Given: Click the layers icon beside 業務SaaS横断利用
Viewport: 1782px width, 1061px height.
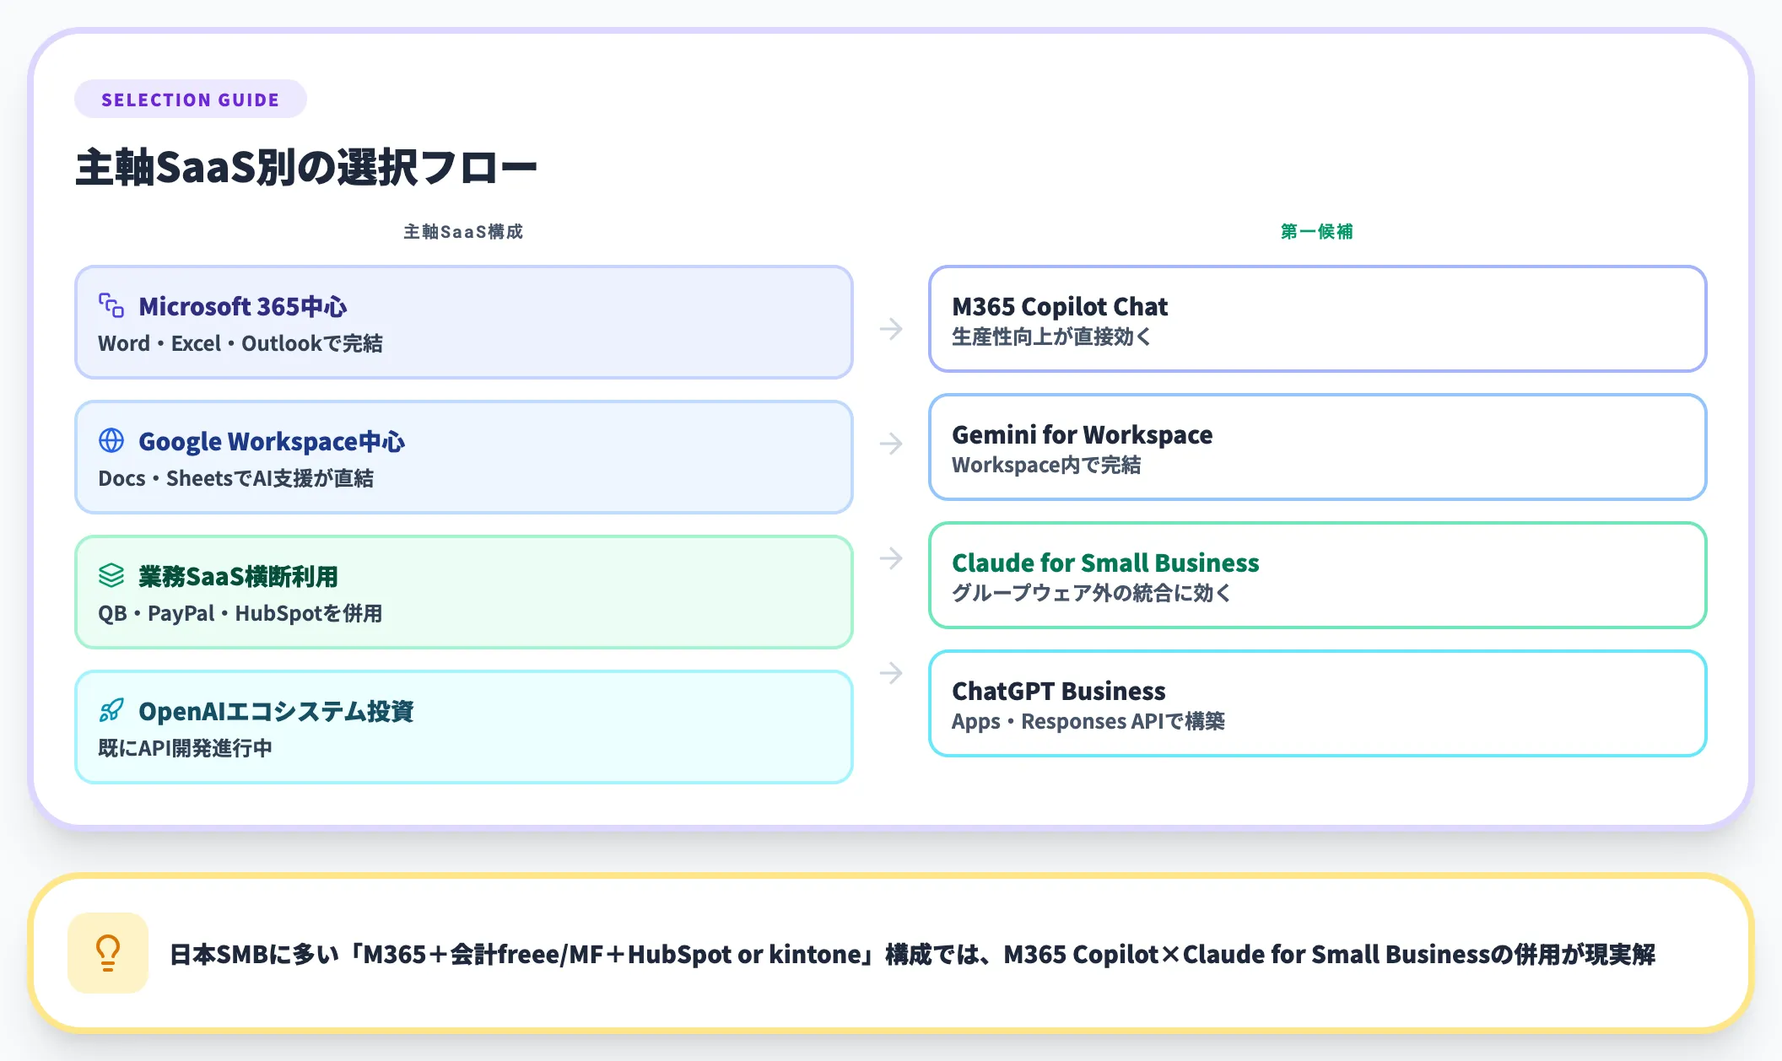Looking at the screenshot, I should point(111,575).
